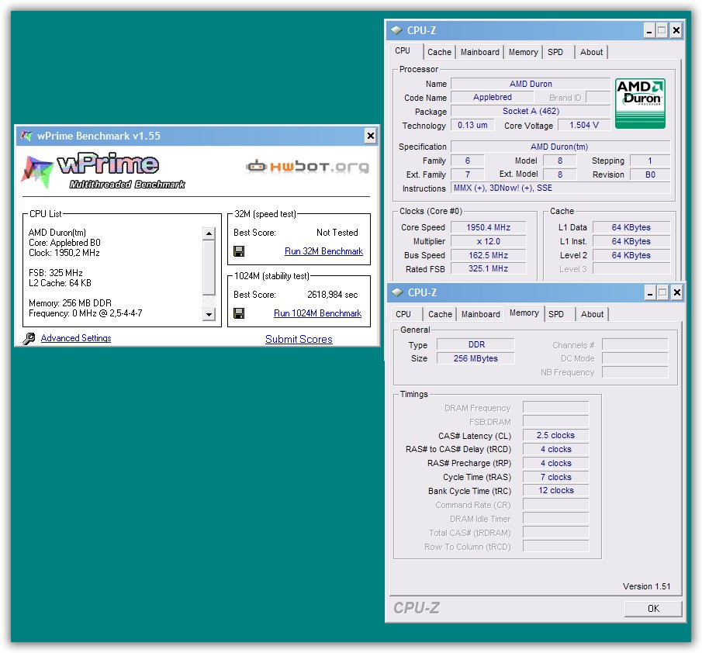The image size is (702, 653).
Task: Click the wPrime title bar app icon
Action: pos(27,136)
